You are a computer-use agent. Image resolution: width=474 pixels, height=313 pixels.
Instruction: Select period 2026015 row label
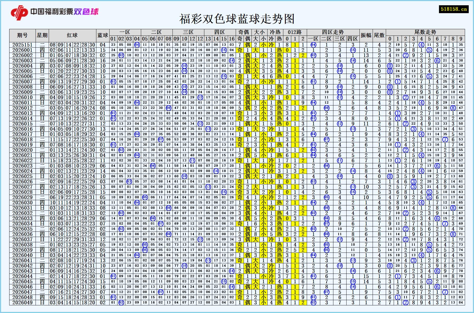click(22, 124)
